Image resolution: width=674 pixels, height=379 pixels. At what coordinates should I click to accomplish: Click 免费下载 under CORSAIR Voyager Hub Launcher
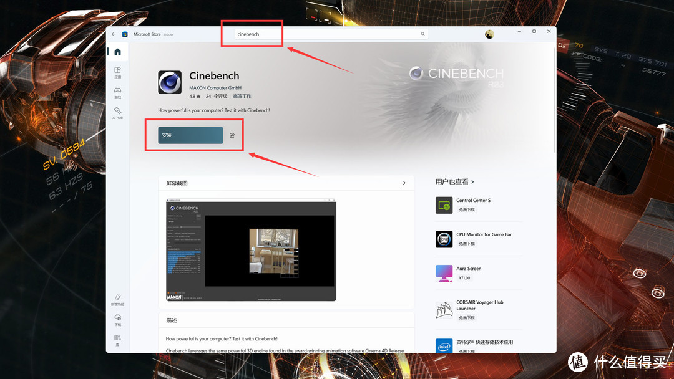tap(466, 318)
